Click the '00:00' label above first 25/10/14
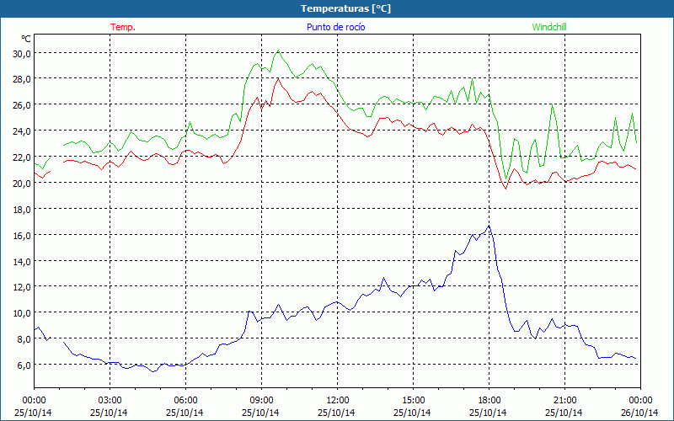Viewport: 674px width, 421px height. point(34,401)
